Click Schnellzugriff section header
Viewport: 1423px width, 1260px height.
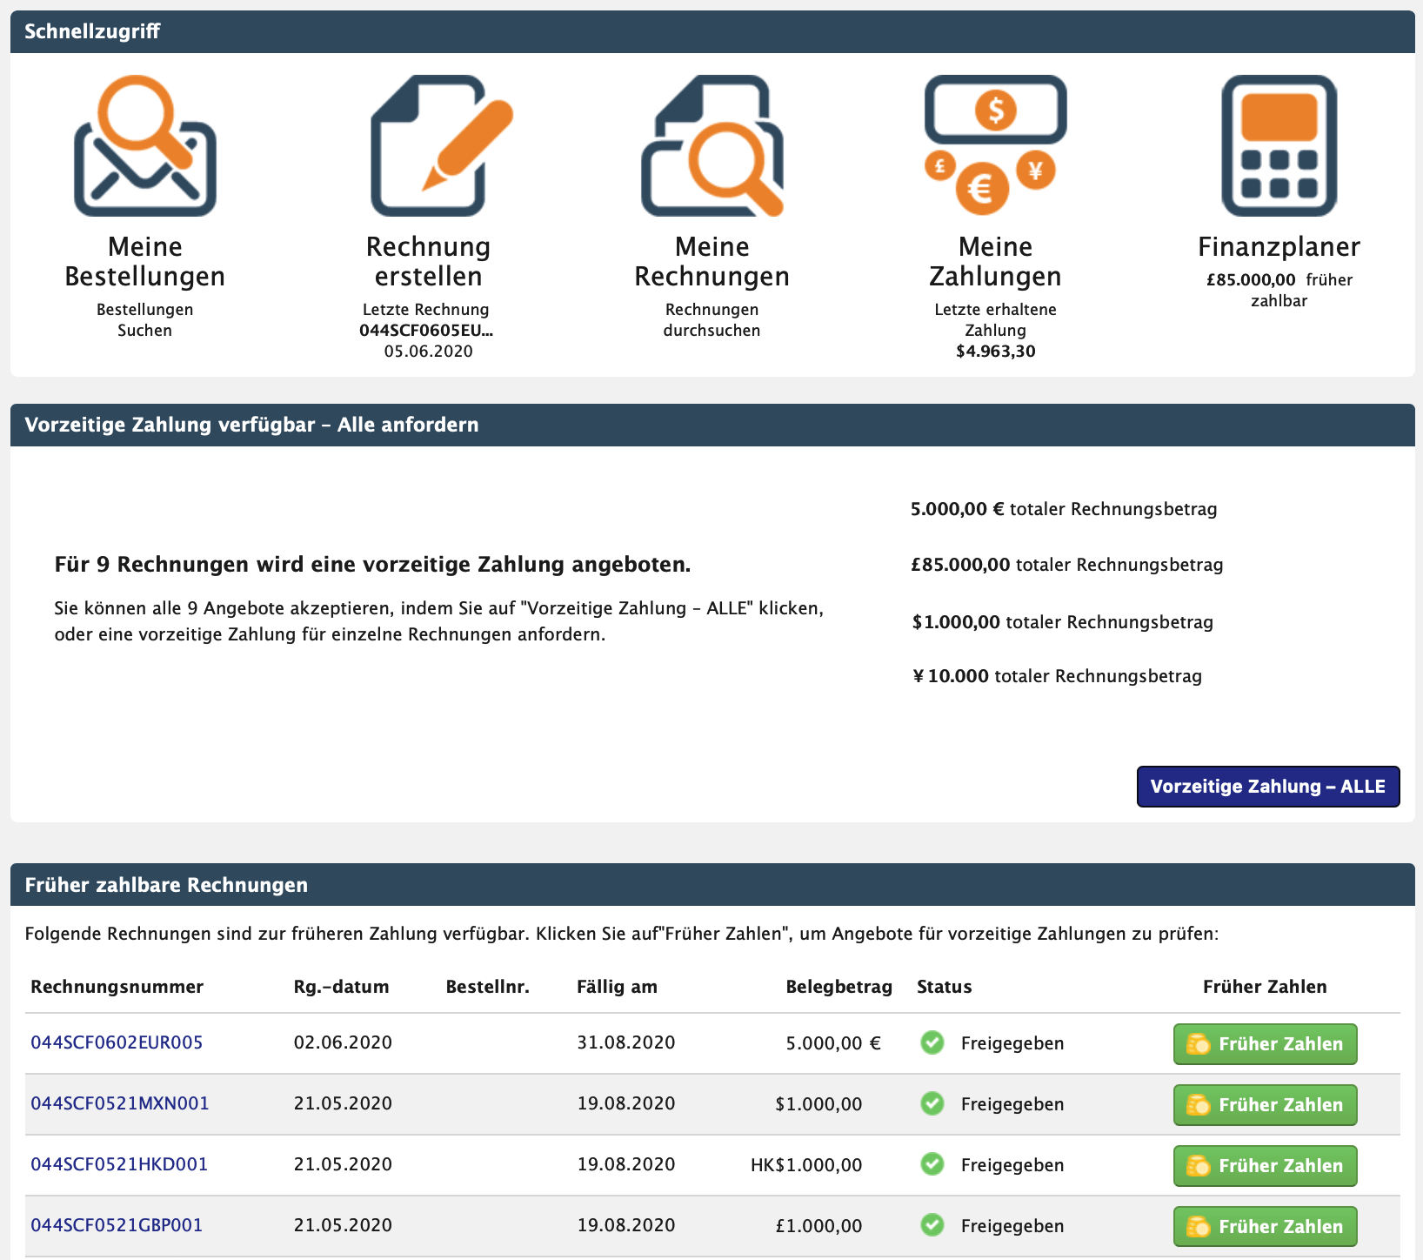tap(712, 31)
